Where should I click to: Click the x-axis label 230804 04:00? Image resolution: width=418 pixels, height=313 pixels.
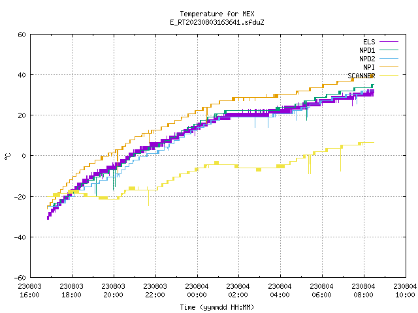280,291
